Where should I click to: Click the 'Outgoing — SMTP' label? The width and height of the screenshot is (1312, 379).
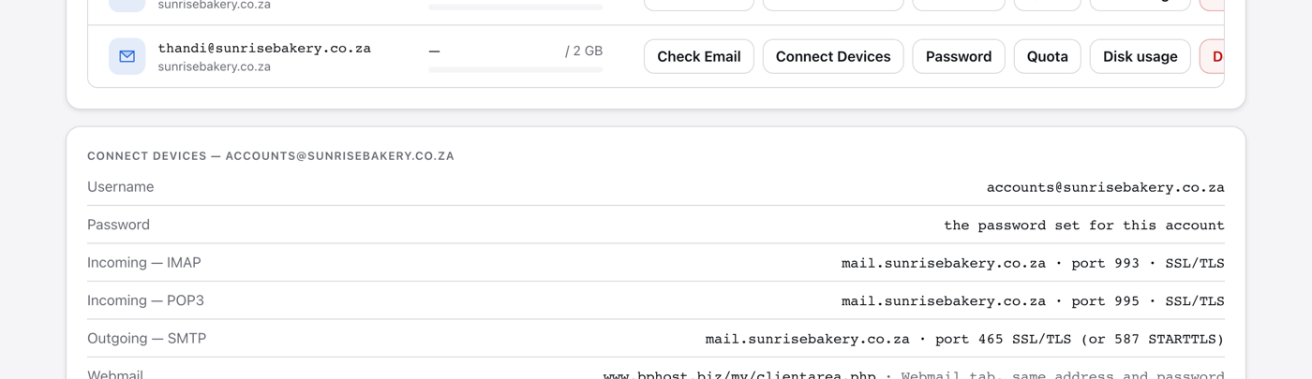146,339
